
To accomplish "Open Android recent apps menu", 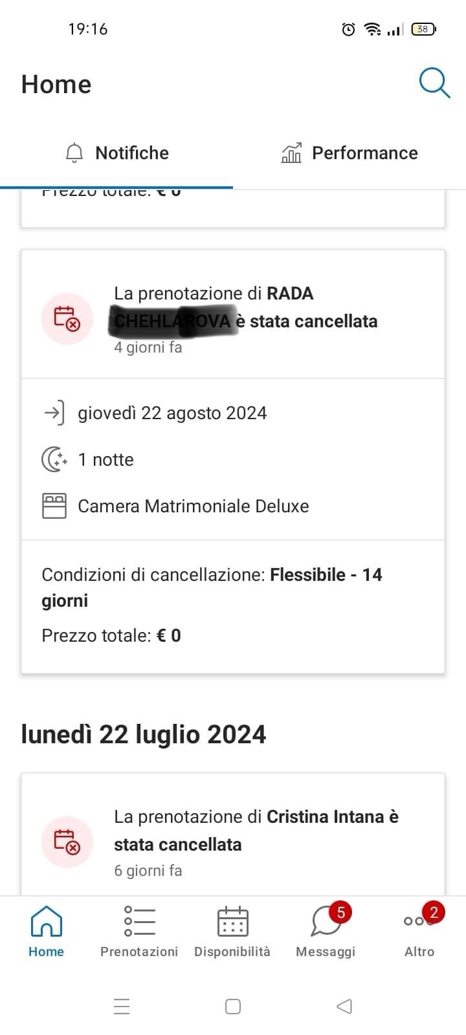I will (x=122, y=1006).
